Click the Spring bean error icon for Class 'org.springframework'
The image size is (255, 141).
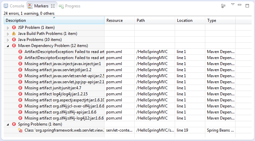20,130
